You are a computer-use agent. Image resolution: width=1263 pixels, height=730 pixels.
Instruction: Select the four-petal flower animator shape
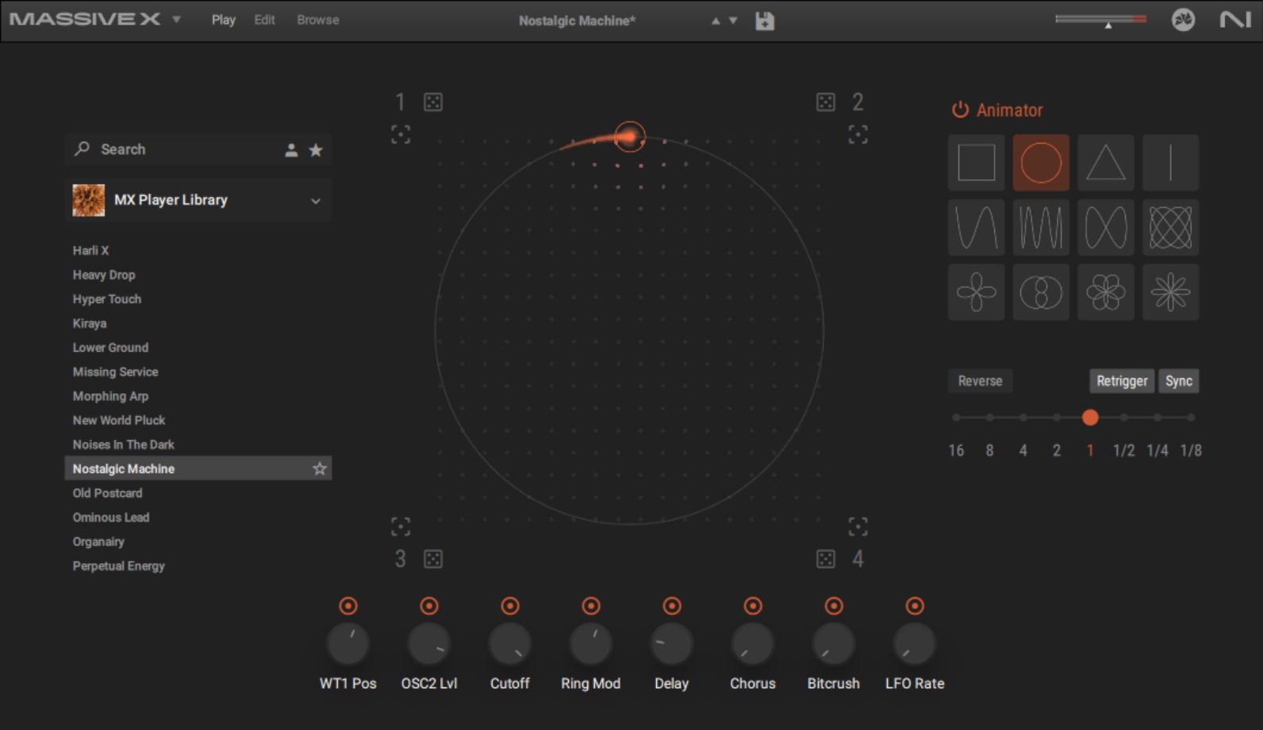point(976,292)
